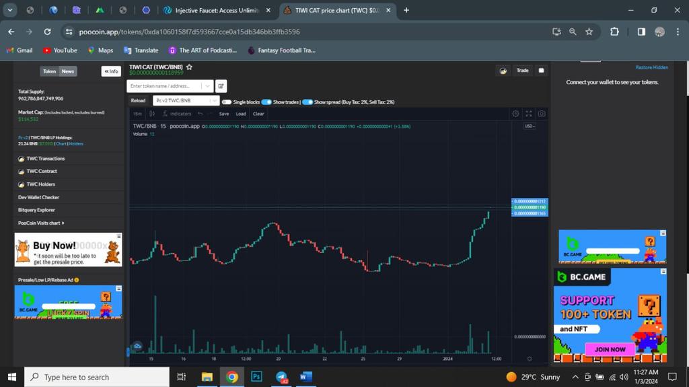Click Restore Hidden link
Viewport: 689px width, 387px height.
pyautogui.click(x=651, y=67)
